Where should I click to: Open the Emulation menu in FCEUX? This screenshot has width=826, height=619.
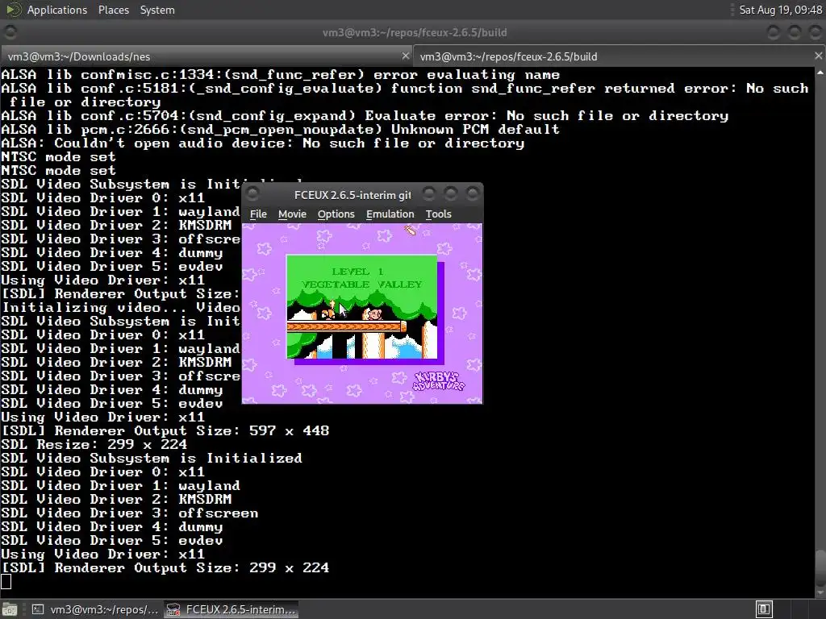390,214
